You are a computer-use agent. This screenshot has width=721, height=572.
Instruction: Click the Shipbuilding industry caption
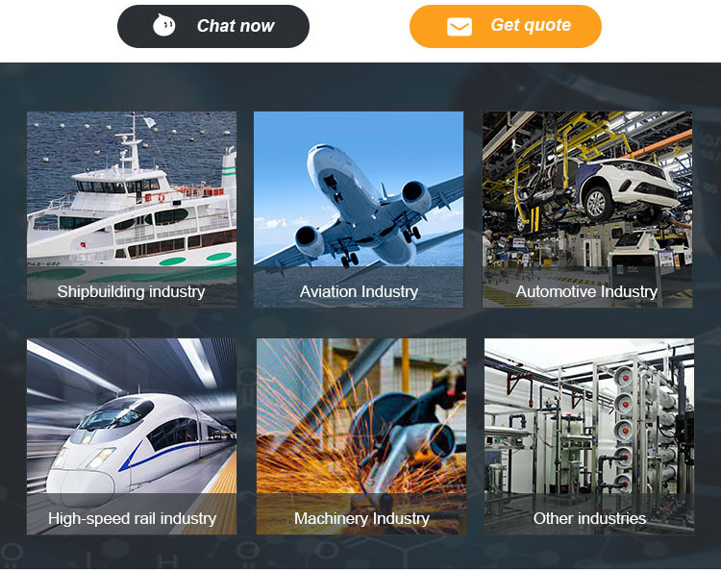131,291
